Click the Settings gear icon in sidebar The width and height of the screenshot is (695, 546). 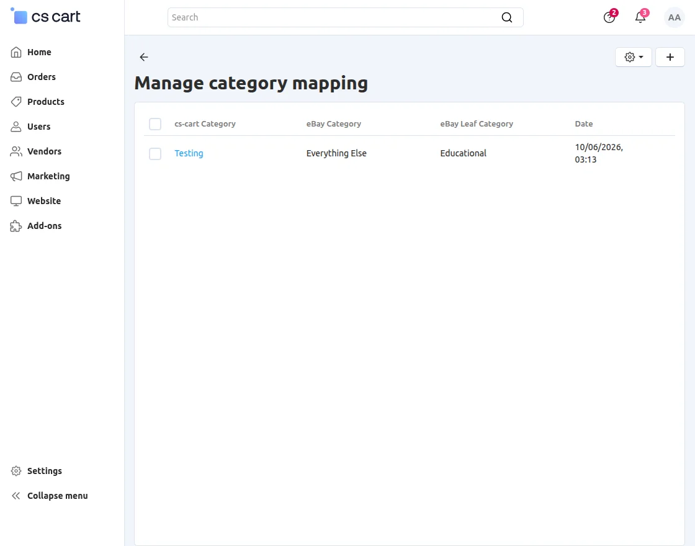16,471
